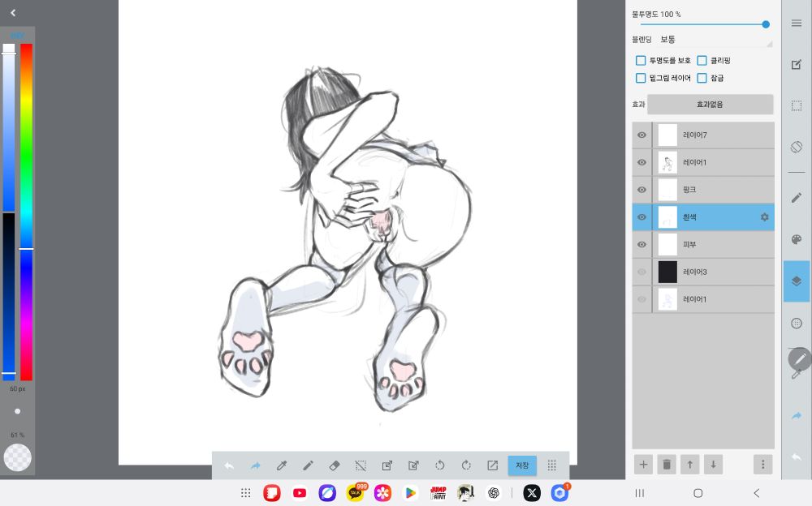This screenshot has height=506, width=812.
Task: Select the eraser tool in bottom toolbar
Action: (335, 465)
